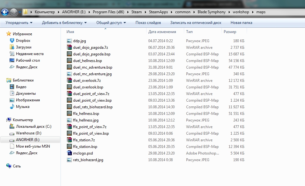Open the recent locations dropdown arrow
Screen dimensions: 305x186
(x=20, y=12)
